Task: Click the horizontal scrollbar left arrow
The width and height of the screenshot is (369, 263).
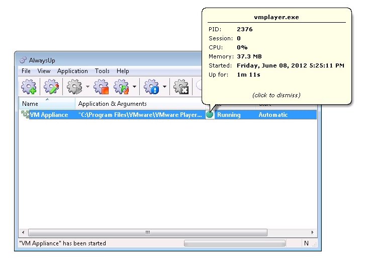Action: (x=23, y=232)
